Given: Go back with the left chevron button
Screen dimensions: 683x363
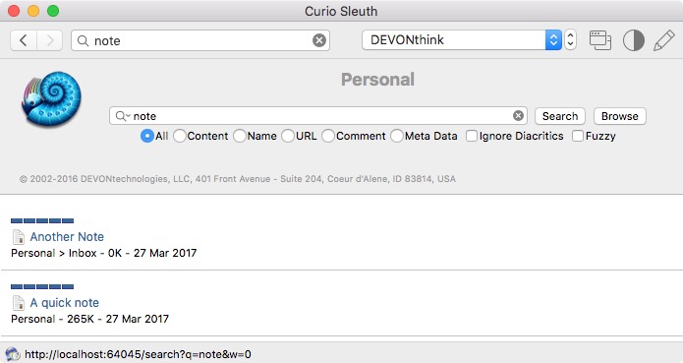Looking at the screenshot, I should point(24,40).
